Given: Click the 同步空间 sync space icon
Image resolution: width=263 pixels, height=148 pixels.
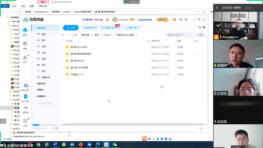Looking at the screenshot, I should click(25, 87).
